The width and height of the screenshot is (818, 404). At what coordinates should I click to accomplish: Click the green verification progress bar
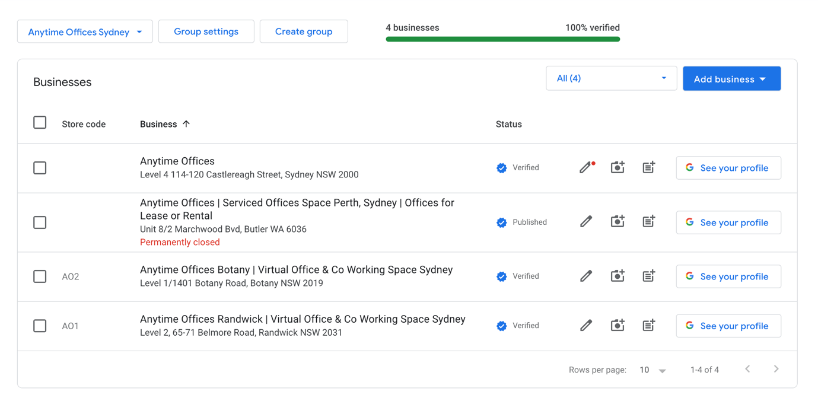pyautogui.click(x=503, y=39)
